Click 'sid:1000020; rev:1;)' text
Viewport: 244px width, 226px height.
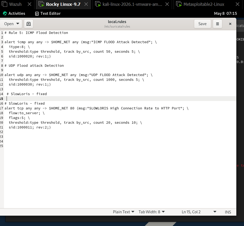click(30, 56)
